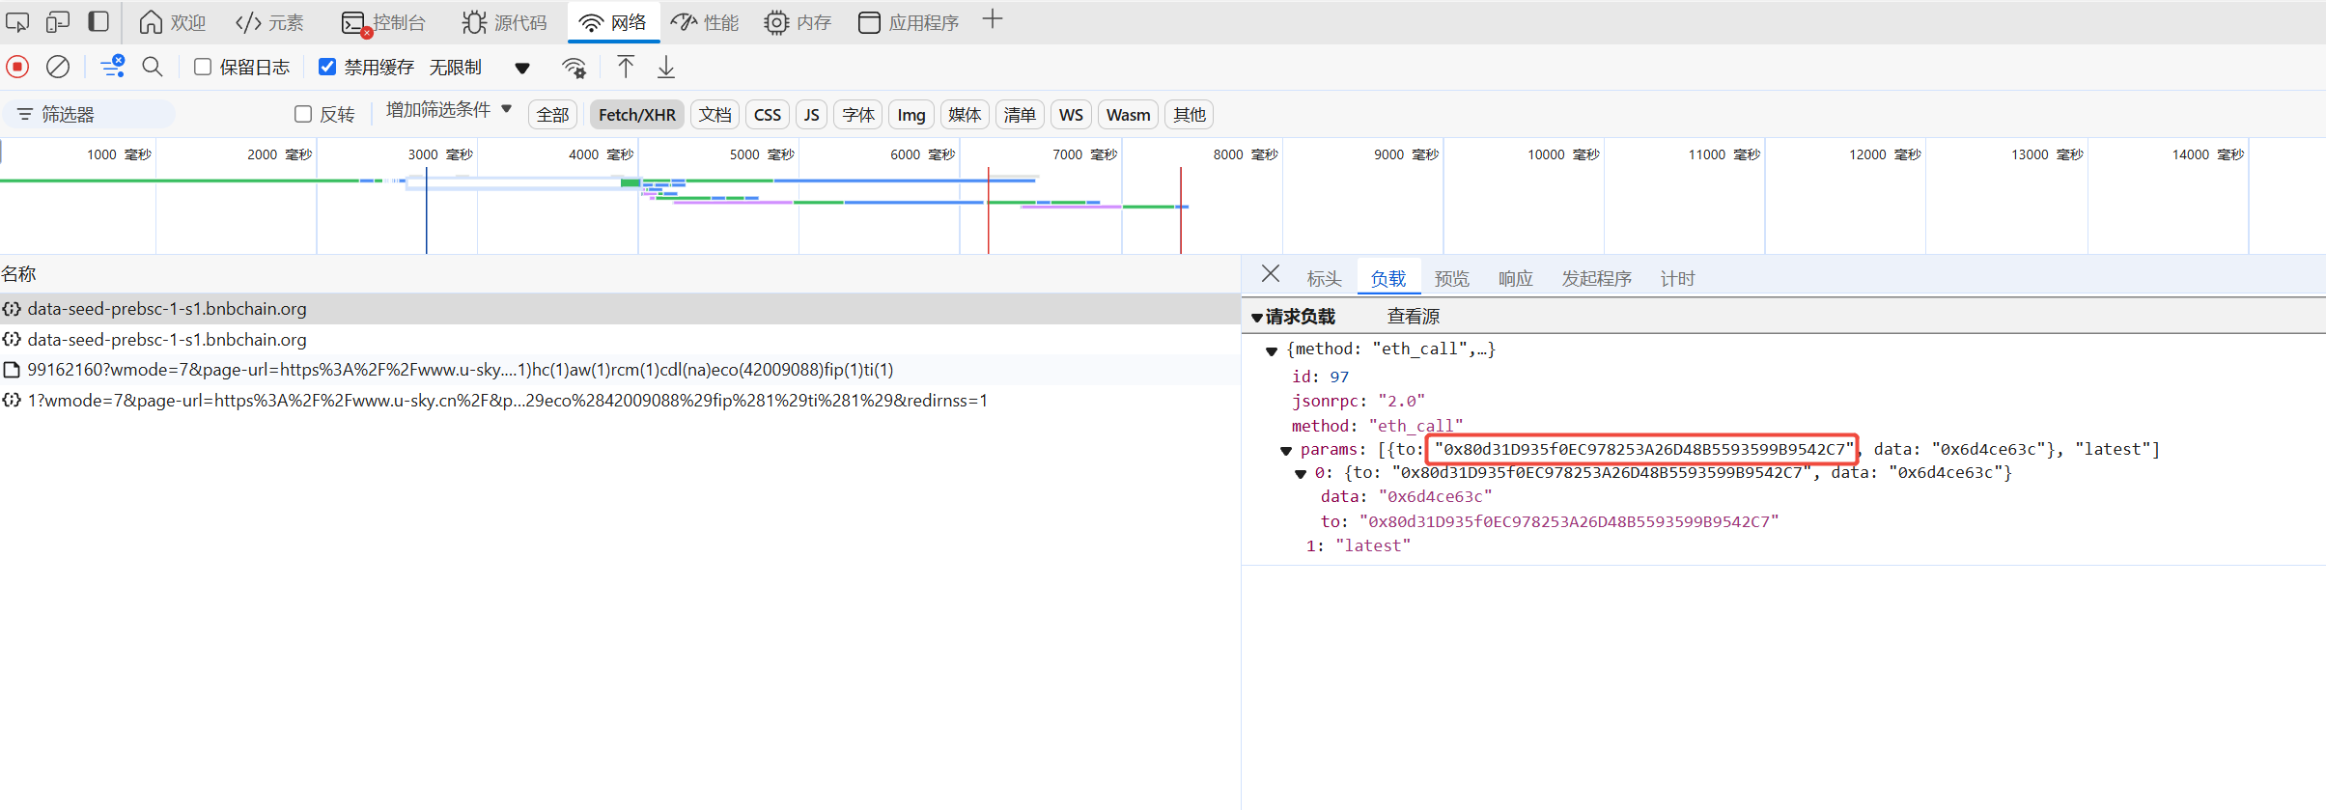Image resolution: width=2326 pixels, height=810 pixels.
Task: Click the plus icon to add more tools
Action: click(993, 19)
